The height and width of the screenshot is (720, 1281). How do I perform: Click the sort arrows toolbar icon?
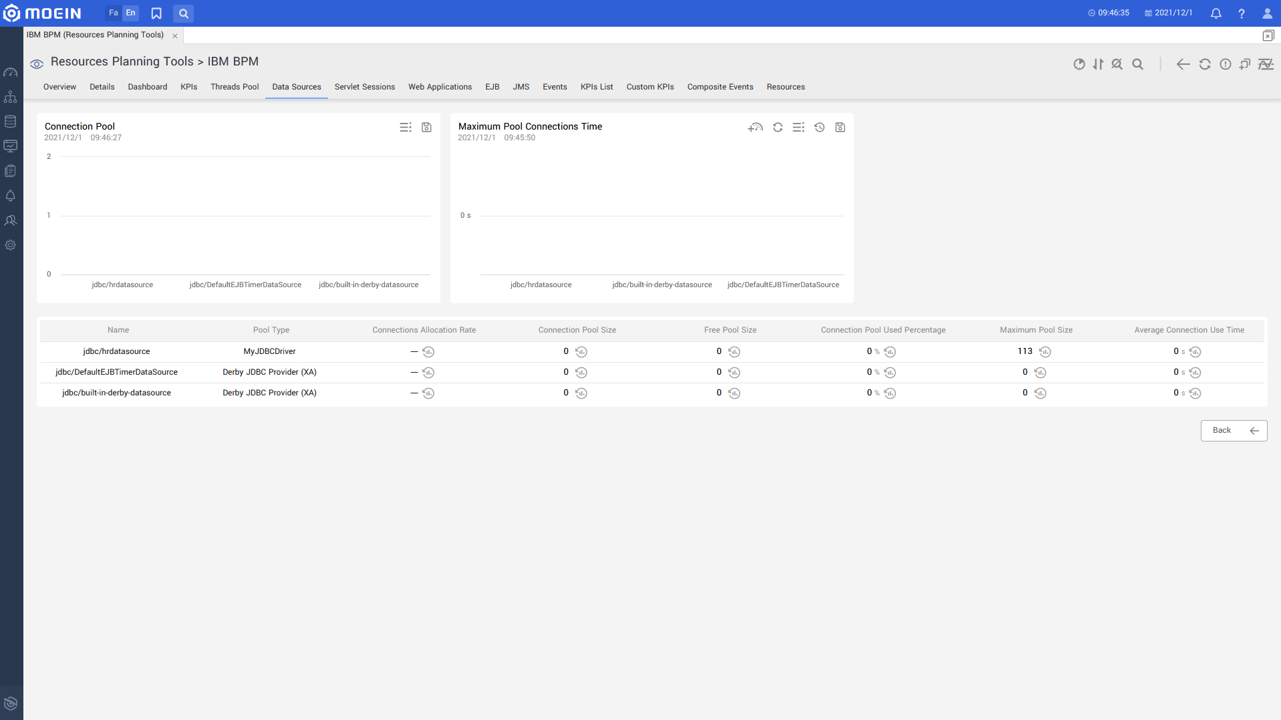pyautogui.click(x=1098, y=64)
